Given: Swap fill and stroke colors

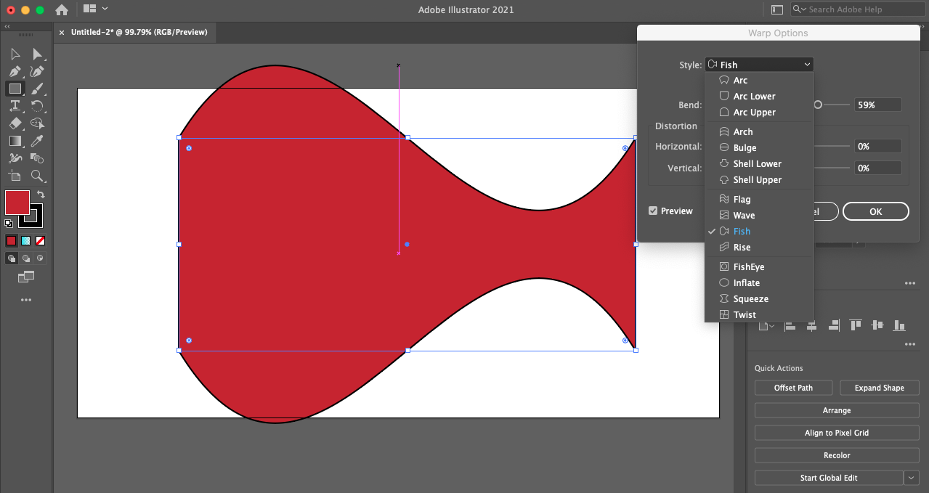Looking at the screenshot, I should point(41,195).
